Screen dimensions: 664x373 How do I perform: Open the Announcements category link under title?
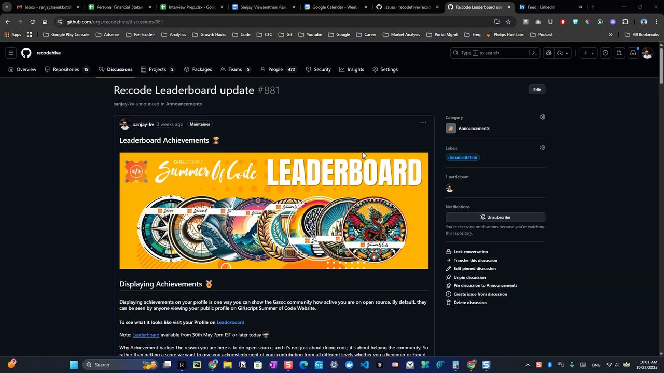184,104
